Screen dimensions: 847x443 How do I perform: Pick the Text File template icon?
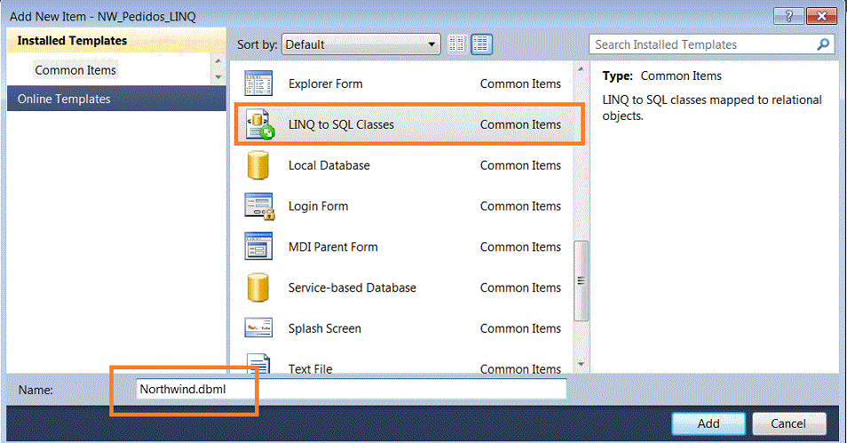[258, 364]
